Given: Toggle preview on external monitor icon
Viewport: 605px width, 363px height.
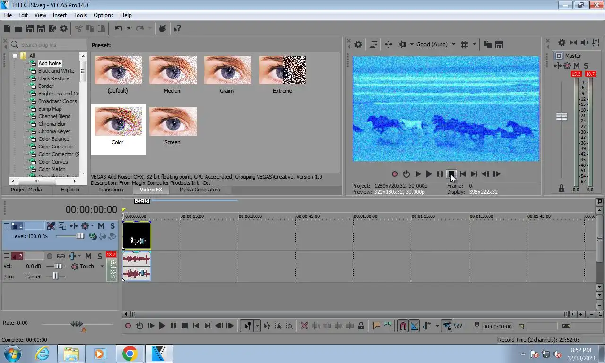Looking at the screenshot, I should click(x=373, y=44).
